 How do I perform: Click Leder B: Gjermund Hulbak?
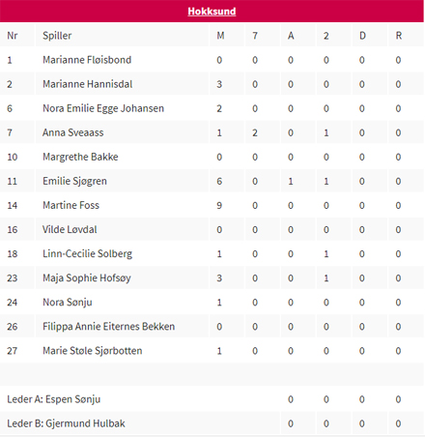click(x=66, y=423)
